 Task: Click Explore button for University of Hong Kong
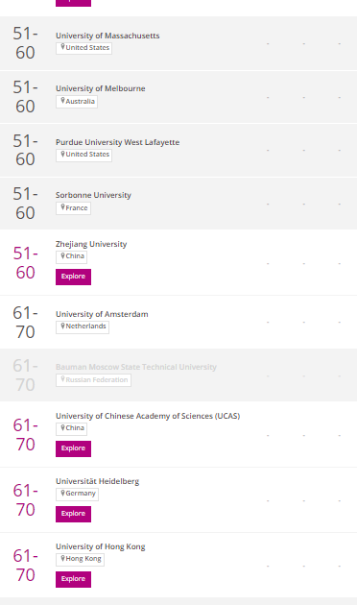coord(73,579)
